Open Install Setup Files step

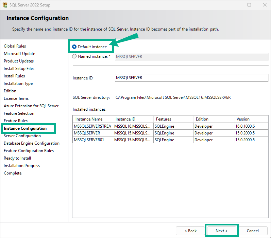click(19, 69)
